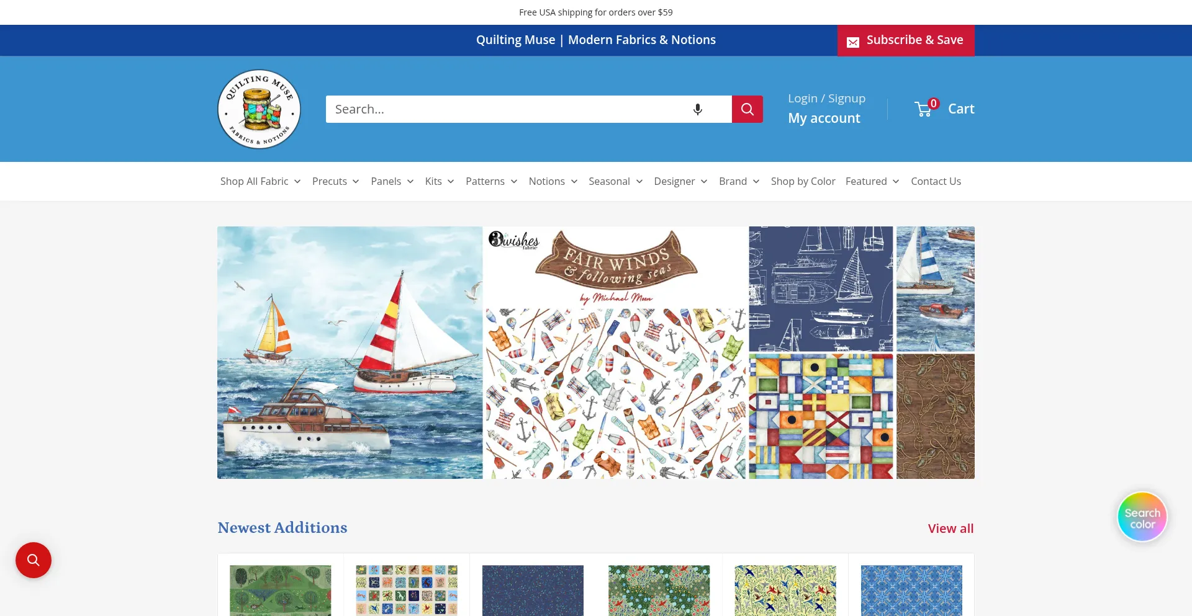1192x616 pixels.
Task: Open the rainbow Search color widget
Action: tap(1142, 517)
